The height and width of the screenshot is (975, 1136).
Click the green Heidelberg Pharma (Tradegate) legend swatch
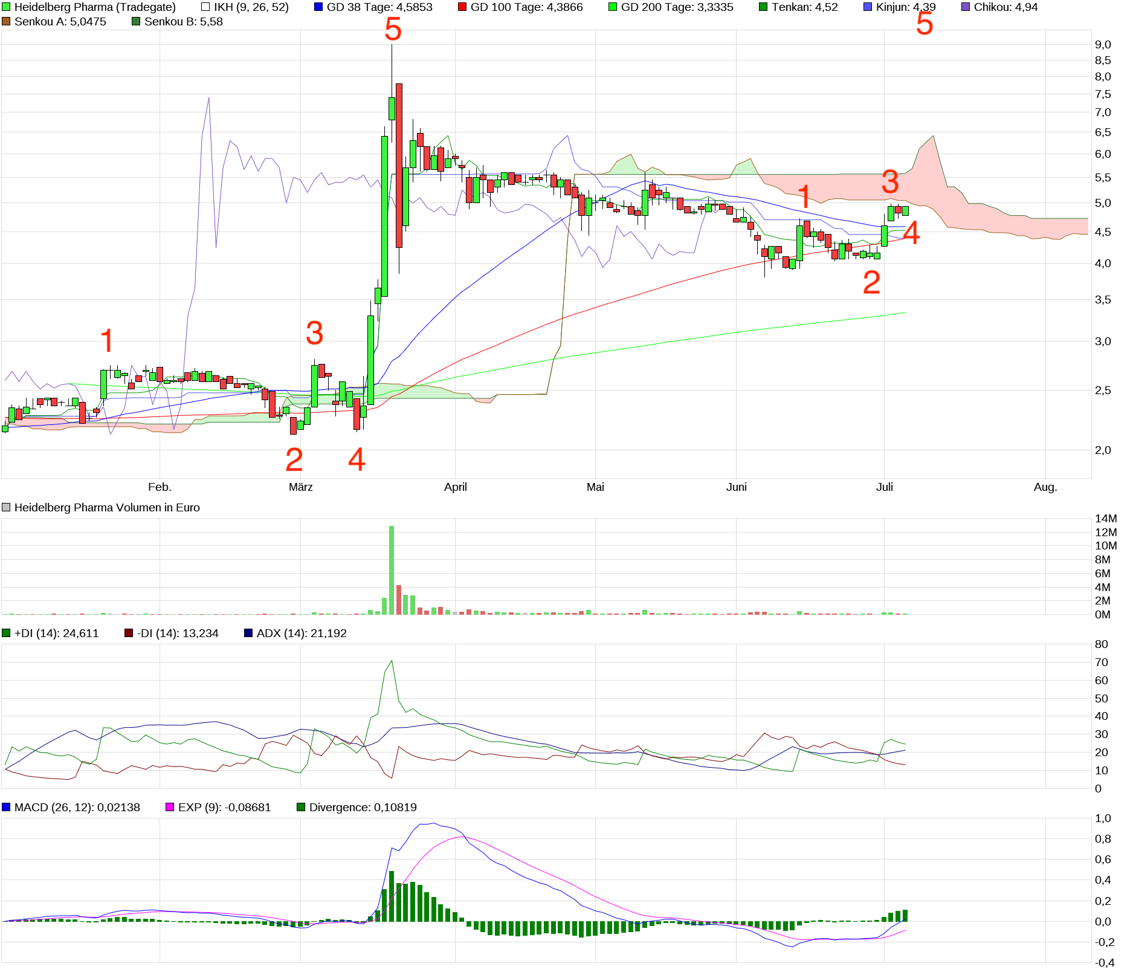pos(6,7)
